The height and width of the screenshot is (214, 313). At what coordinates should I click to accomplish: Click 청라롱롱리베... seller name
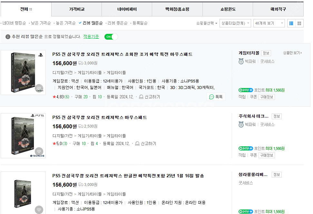click(253, 174)
